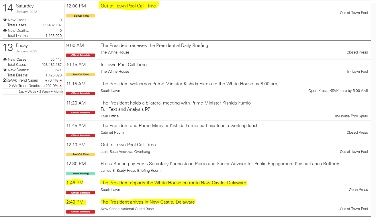Click Pool Call Time badge under Saturday 12:00 PM
The width and height of the screenshot is (376, 217).
[x=81, y=16]
